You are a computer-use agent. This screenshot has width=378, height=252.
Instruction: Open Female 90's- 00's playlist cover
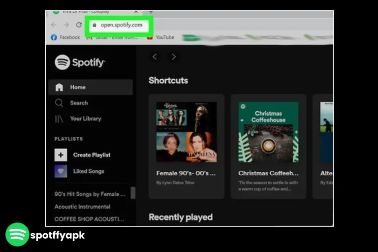pyautogui.click(x=187, y=132)
